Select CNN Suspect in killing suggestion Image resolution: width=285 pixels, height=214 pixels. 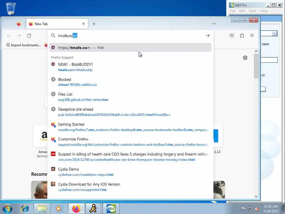pyautogui.click(x=130, y=157)
